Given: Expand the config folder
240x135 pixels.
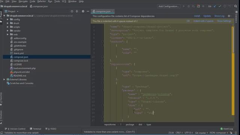Looking at the screenshot, I should [7, 19].
